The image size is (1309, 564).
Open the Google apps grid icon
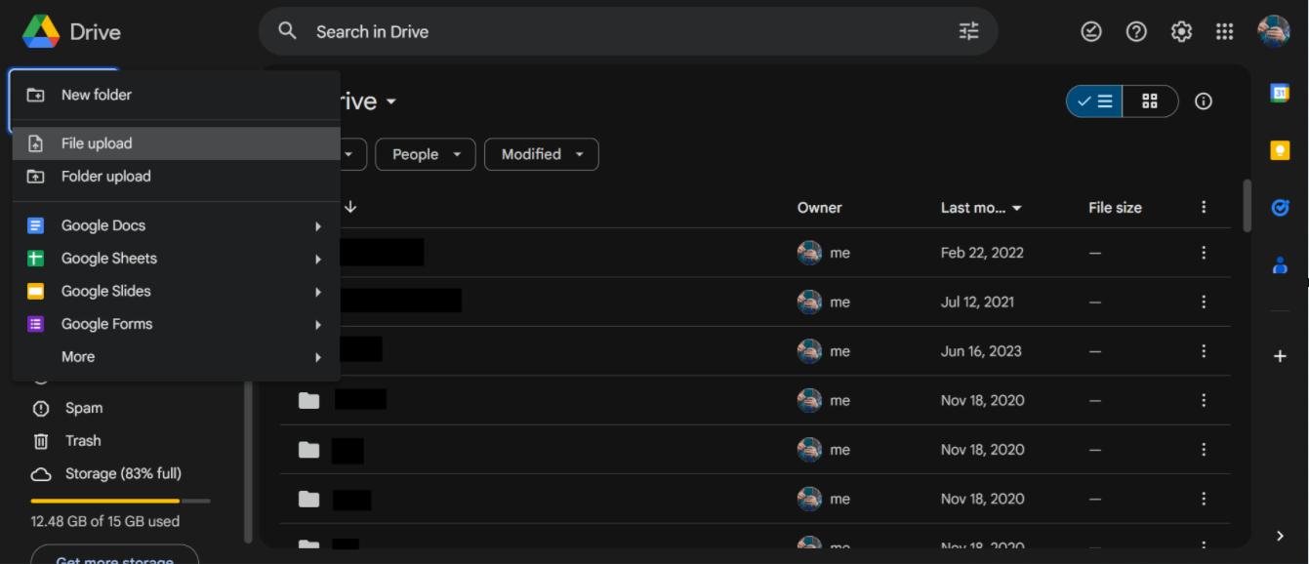click(x=1225, y=31)
